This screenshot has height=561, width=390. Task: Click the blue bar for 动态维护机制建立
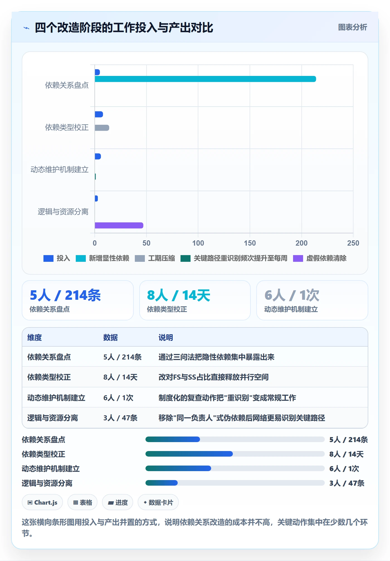pyautogui.click(x=98, y=156)
